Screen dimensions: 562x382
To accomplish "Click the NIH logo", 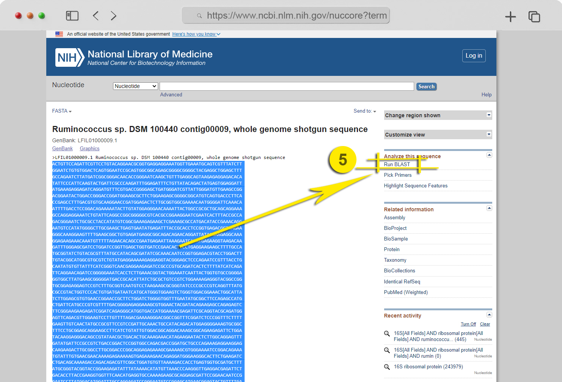I will click(70, 57).
